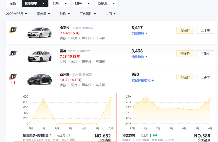Open 车友圈 for 亚洲狮
Screen dimensions: 218x142
[x=101, y=85]
